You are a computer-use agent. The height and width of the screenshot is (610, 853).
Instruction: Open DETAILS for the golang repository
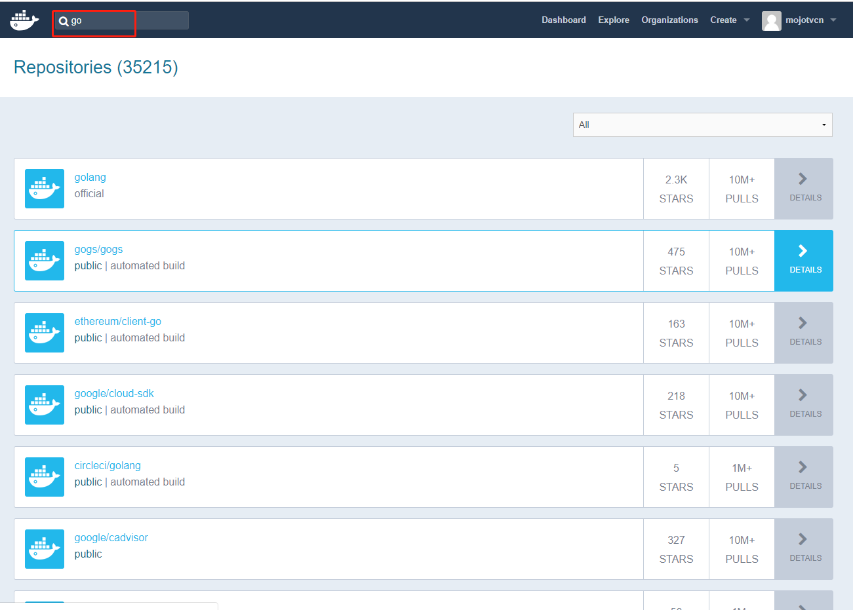[804, 189]
